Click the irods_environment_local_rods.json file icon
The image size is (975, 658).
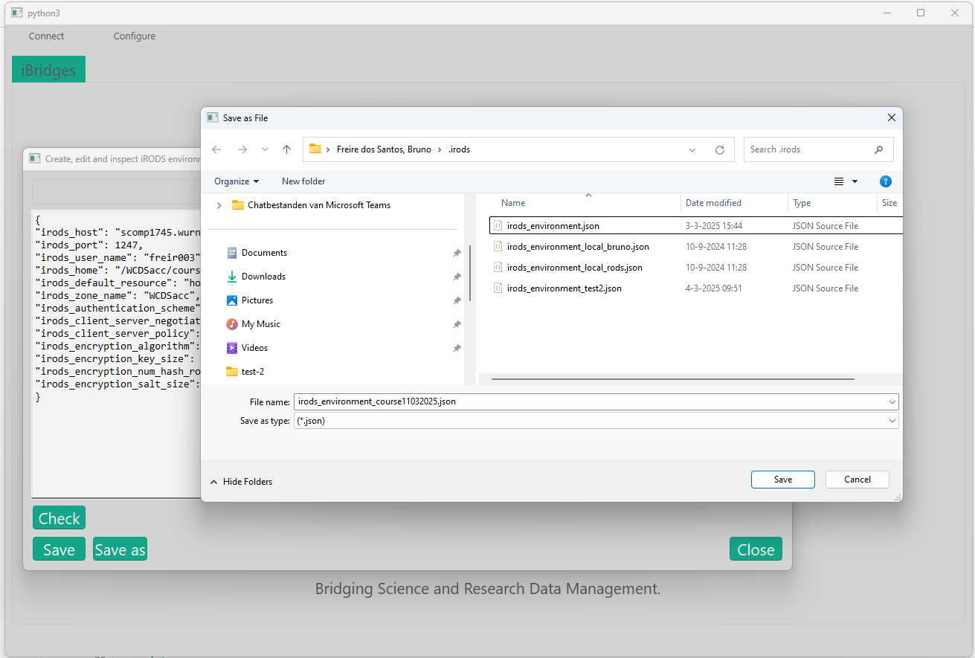pyautogui.click(x=498, y=268)
